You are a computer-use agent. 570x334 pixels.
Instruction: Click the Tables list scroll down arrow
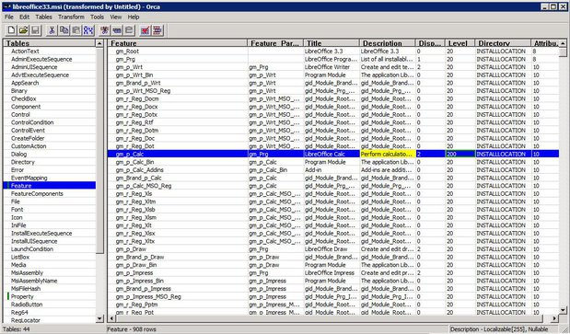(99, 318)
